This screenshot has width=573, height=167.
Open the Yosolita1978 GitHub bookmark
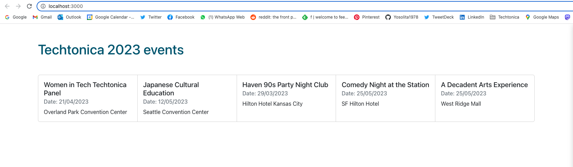[402, 17]
